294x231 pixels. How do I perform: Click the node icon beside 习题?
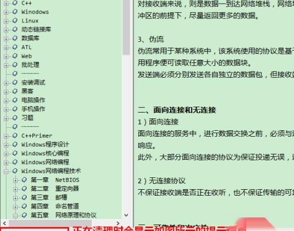pyautogui.click(x=15, y=118)
